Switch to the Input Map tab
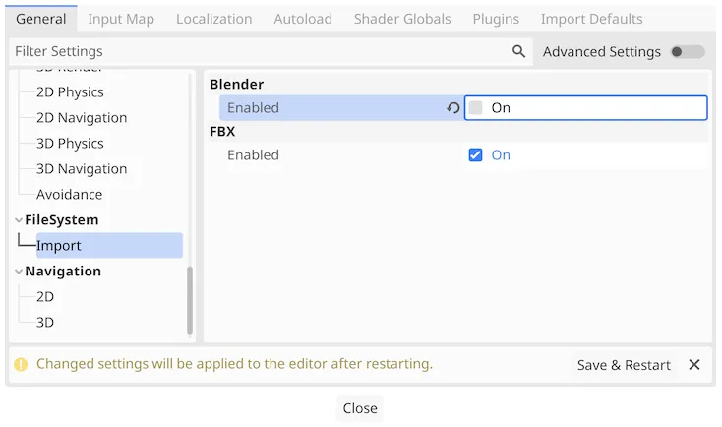Screen dimensions: 722x427 coord(121,19)
